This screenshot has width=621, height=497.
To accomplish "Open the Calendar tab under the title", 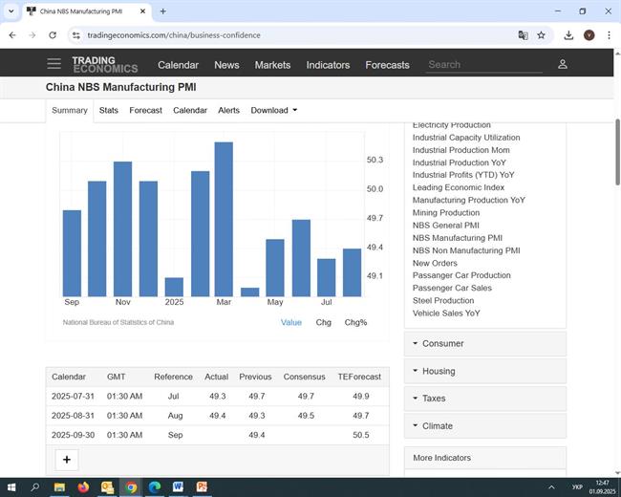I will click(190, 110).
